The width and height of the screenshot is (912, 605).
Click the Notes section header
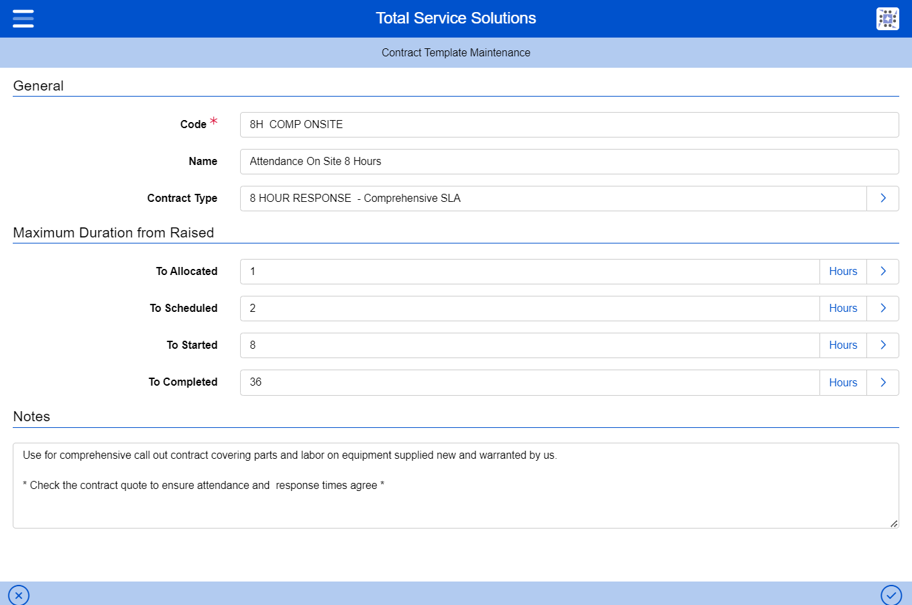(x=32, y=417)
